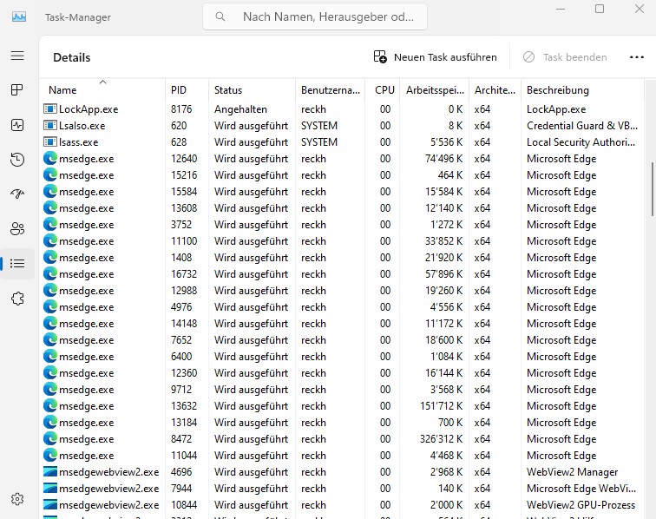The image size is (656, 519).
Task: Sort by the Beschreibung column header
Action: pos(582,90)
